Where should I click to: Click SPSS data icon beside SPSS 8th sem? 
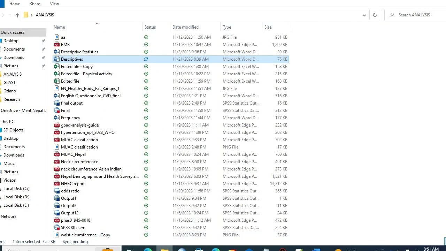[x=56, y=228]
